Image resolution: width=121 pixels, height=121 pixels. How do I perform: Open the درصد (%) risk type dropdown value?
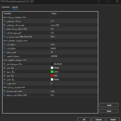pos(74,25)
